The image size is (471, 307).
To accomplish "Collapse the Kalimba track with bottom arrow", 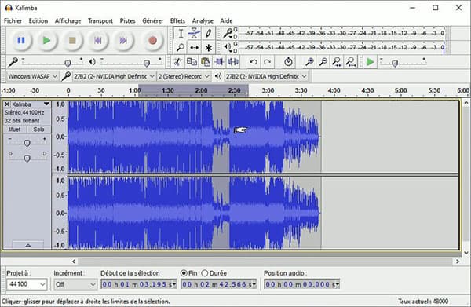I will (28, 245).
